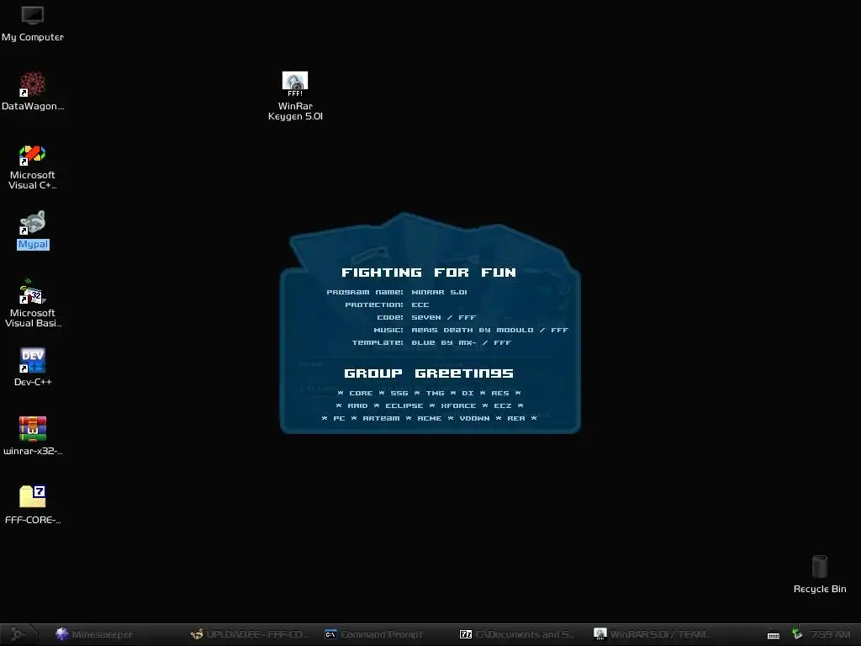This screenshot has width=861, height=646.
Task: Click the 'SEVEN / FFF' code text
Action: tap(444, 317)
